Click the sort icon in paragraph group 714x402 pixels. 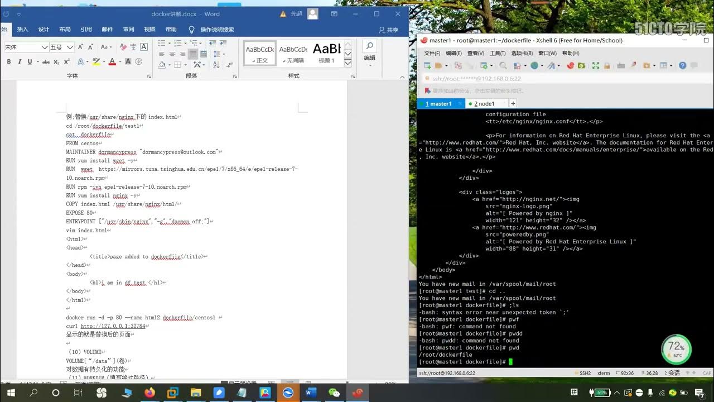tap(216, 65)
